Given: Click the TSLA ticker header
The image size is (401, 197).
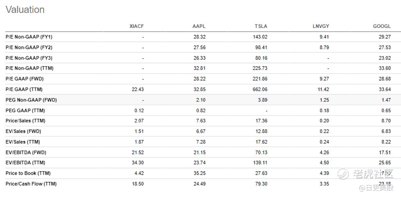Looking at the screenshot, I should (x=261, y=26).
